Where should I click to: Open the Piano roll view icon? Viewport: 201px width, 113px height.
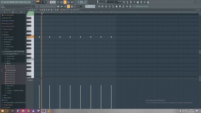tap(103, 6)
